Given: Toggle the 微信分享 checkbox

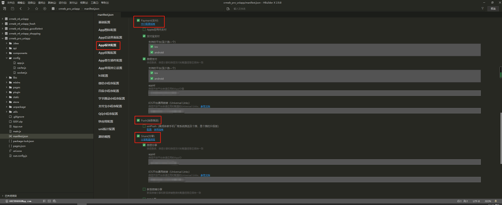Looking at the screenshot, I should coord(144,145).
